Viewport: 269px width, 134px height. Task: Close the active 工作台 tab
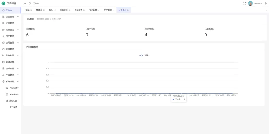point(128,10)
